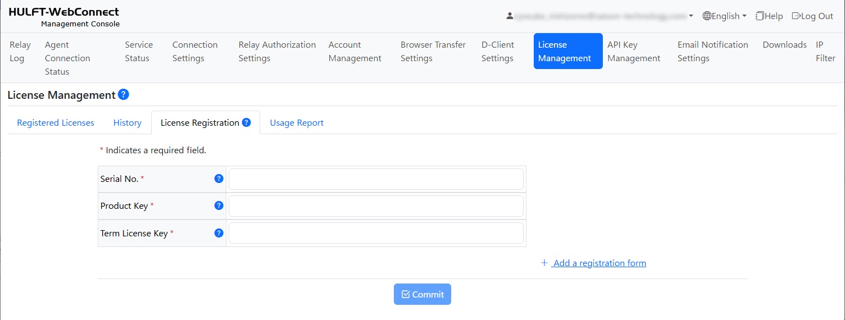Switch to Registered Licenses tab
Viewport: 845px width, 320px height.
[x=56, y=122]
